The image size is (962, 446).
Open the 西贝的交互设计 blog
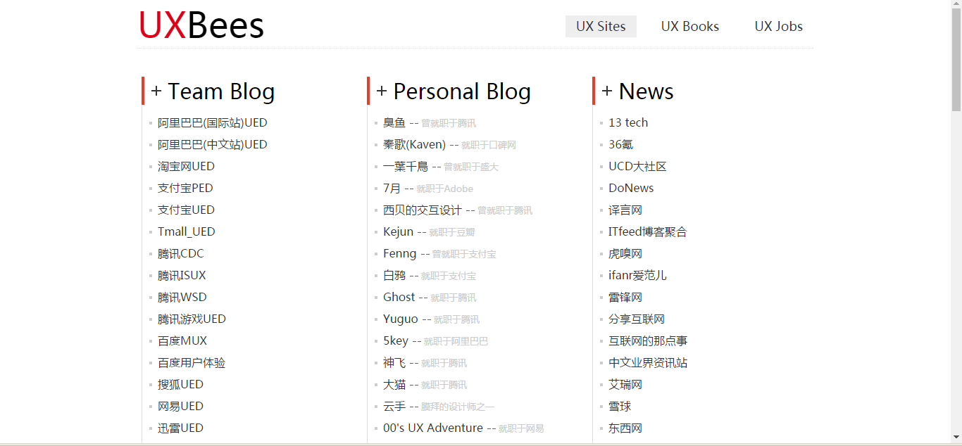(423, 210)
